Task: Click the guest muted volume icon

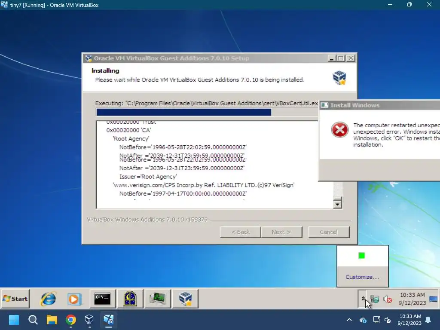Action: 388,299
